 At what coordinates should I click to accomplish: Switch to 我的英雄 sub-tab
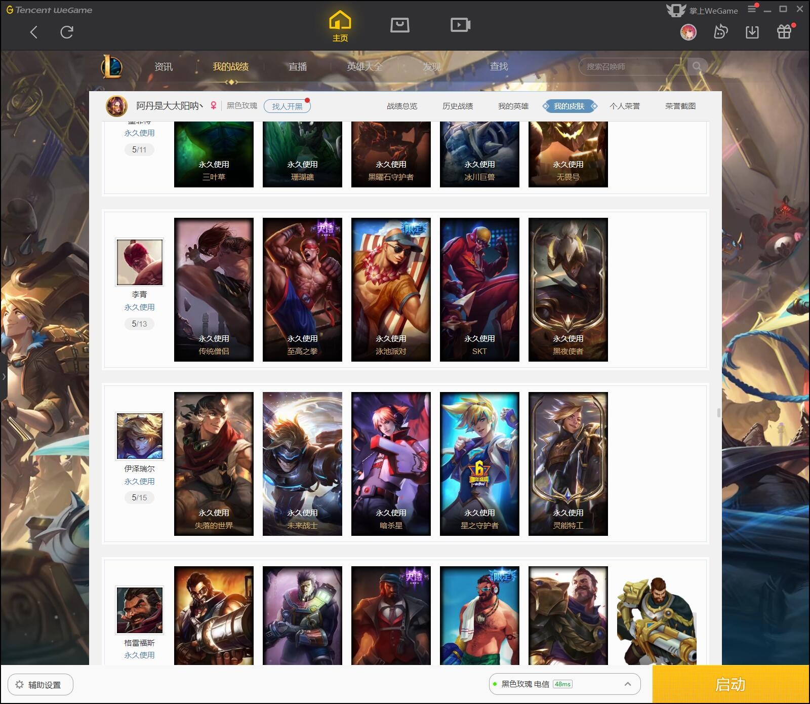(513, 106)
